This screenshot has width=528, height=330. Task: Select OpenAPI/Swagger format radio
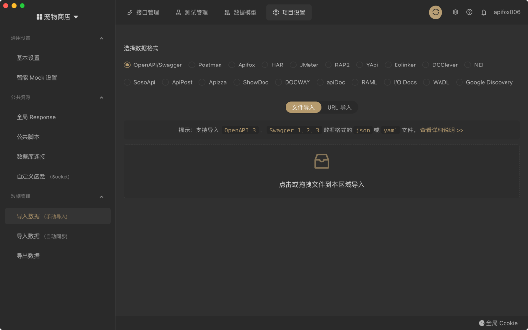[x=127, y=65]
